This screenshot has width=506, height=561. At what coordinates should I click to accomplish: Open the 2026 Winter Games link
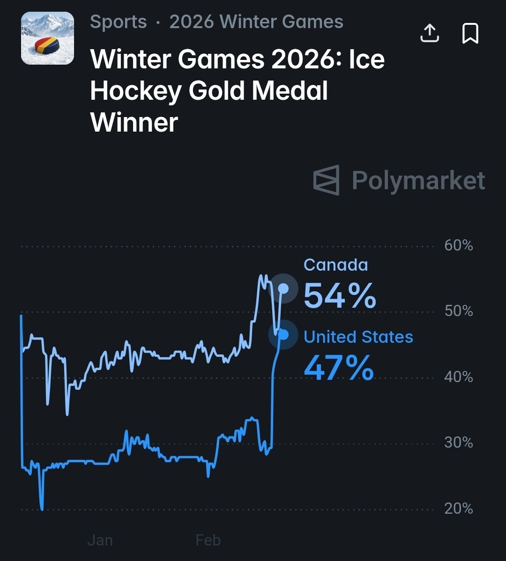coord(256,22)
